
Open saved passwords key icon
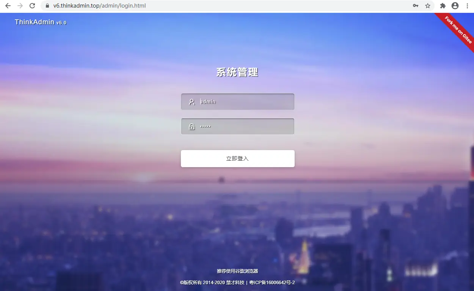[x=416, y=6]
